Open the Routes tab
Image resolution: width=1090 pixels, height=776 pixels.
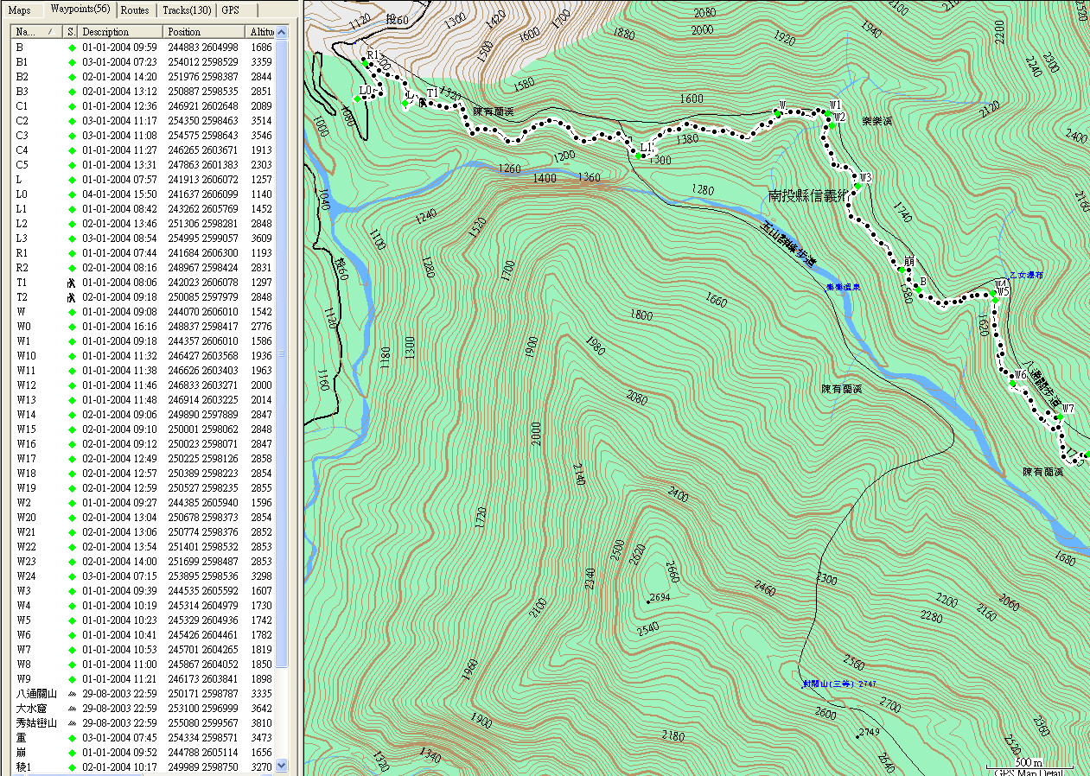point(135,10)
